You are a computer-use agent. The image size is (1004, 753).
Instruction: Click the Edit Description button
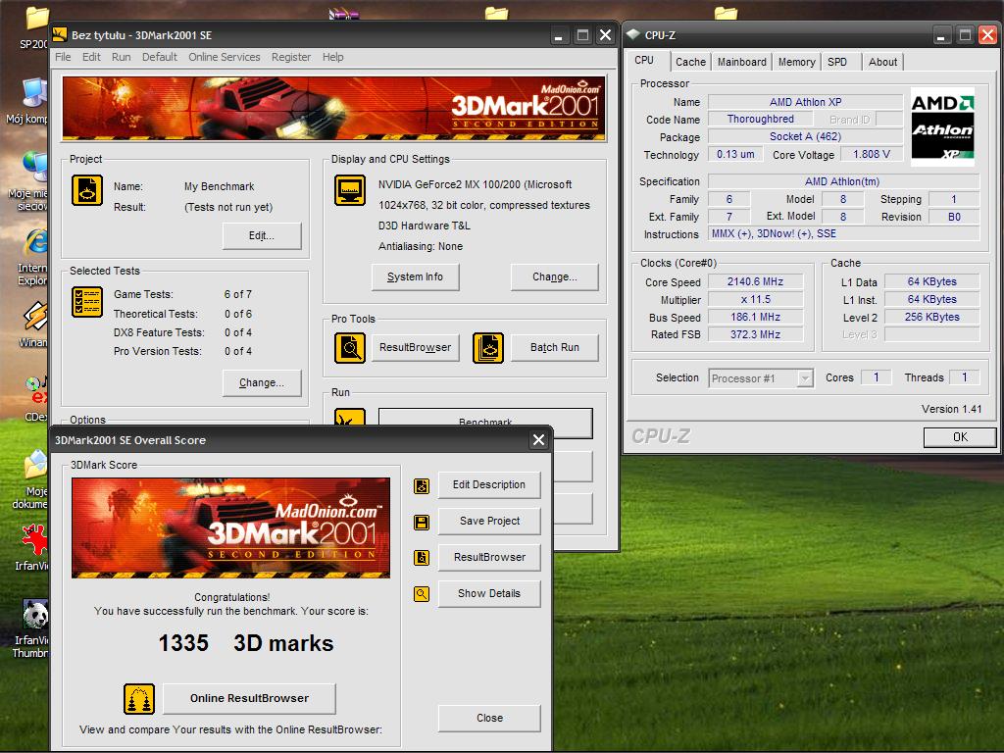[489, 484]
